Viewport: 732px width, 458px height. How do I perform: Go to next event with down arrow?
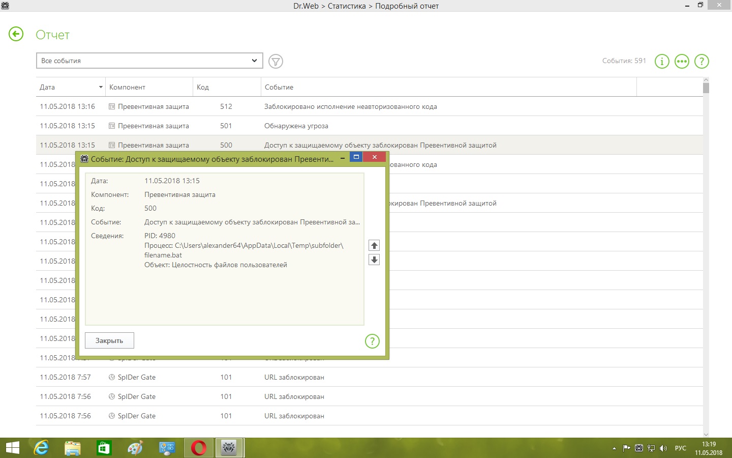[374, 260]
